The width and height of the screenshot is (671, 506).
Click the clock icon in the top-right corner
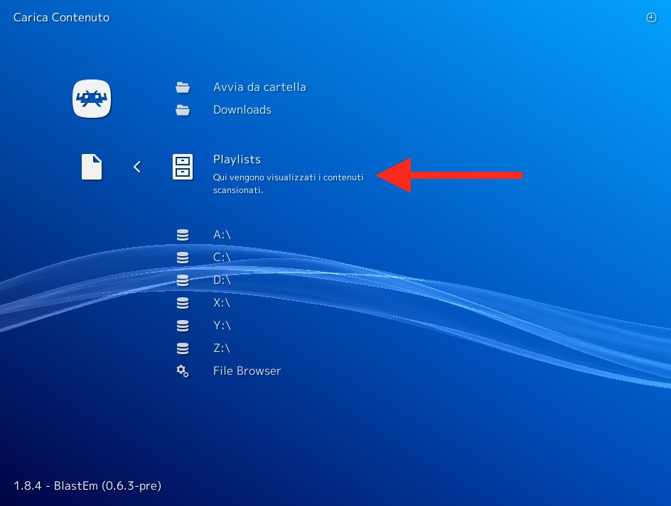click(651, 18)
